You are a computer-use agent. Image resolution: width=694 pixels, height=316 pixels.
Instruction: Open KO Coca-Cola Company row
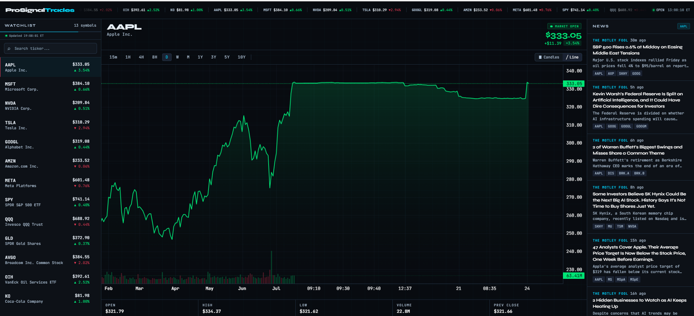[x=50, y=299]
